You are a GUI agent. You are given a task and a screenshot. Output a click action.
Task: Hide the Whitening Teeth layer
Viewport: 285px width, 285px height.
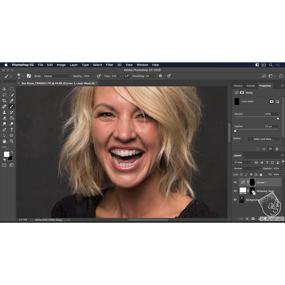pyautogui.click(x=235, y=191)
